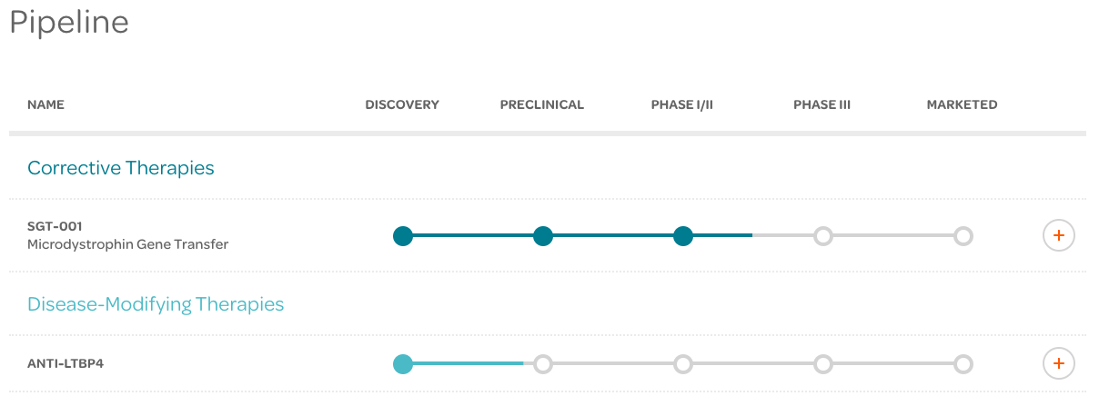This screenshot has height=406, width=1109.
Task: Click the NAME column header
Action: (45, 104)
